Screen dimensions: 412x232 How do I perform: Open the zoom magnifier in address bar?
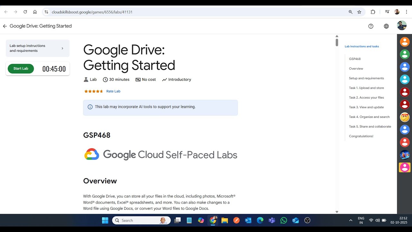point(351,12)
